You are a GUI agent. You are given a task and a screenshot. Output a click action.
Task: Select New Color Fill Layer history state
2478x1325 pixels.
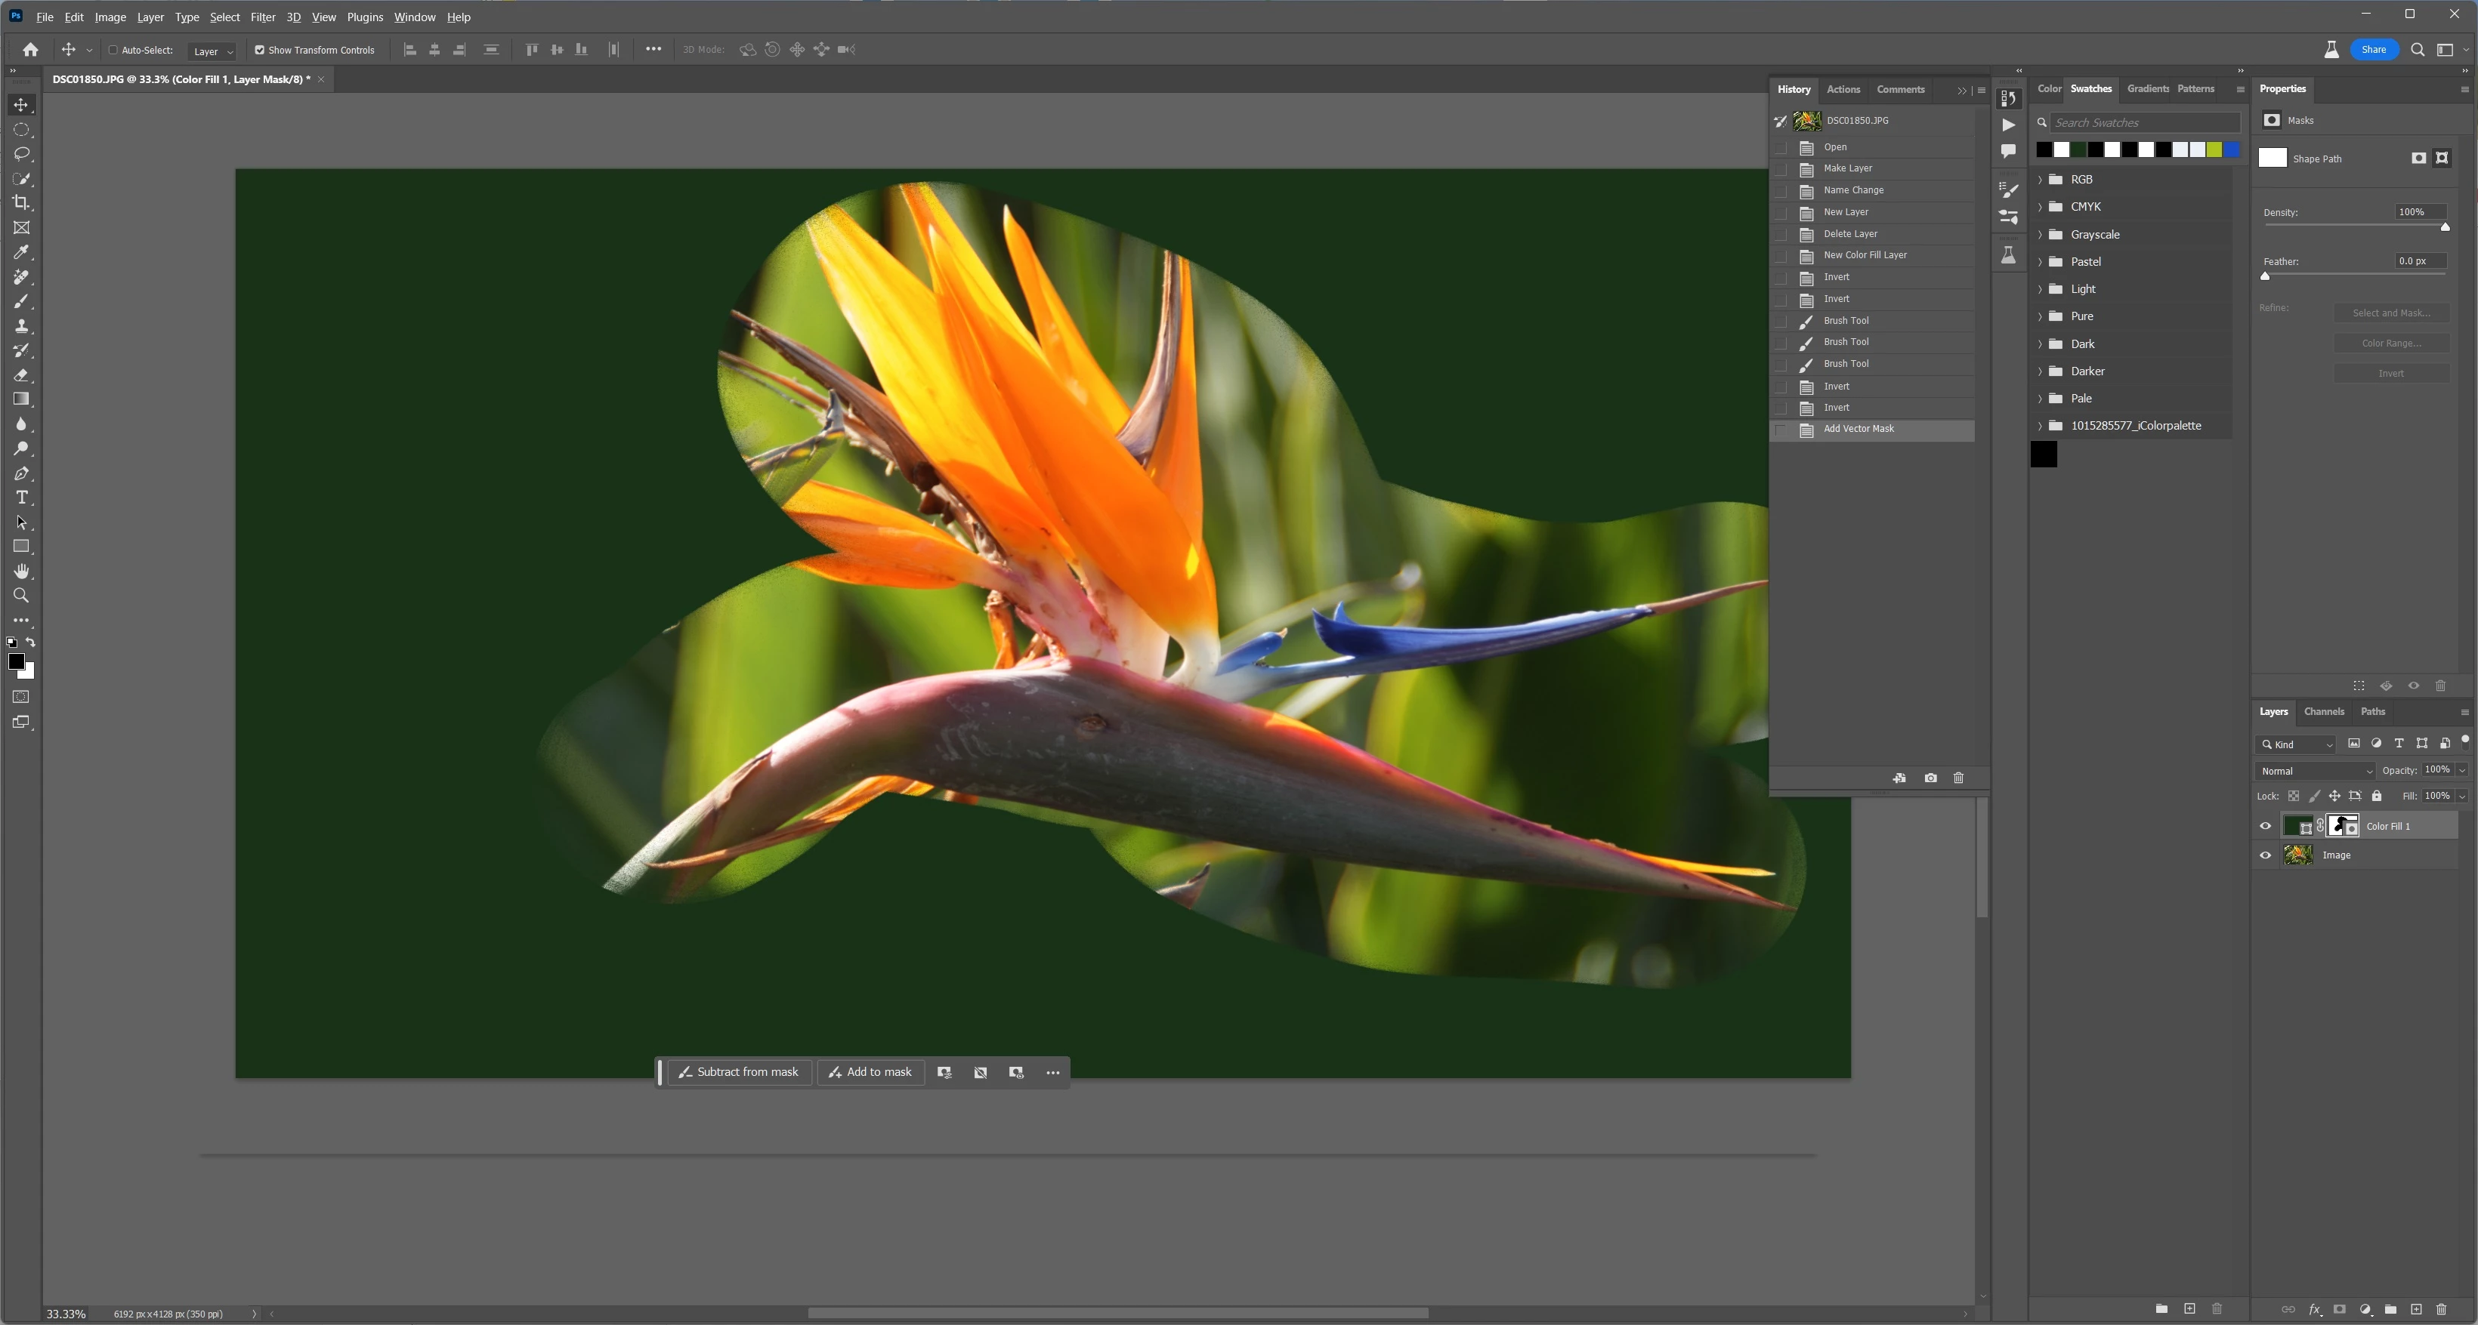[x=1865, y=256]
